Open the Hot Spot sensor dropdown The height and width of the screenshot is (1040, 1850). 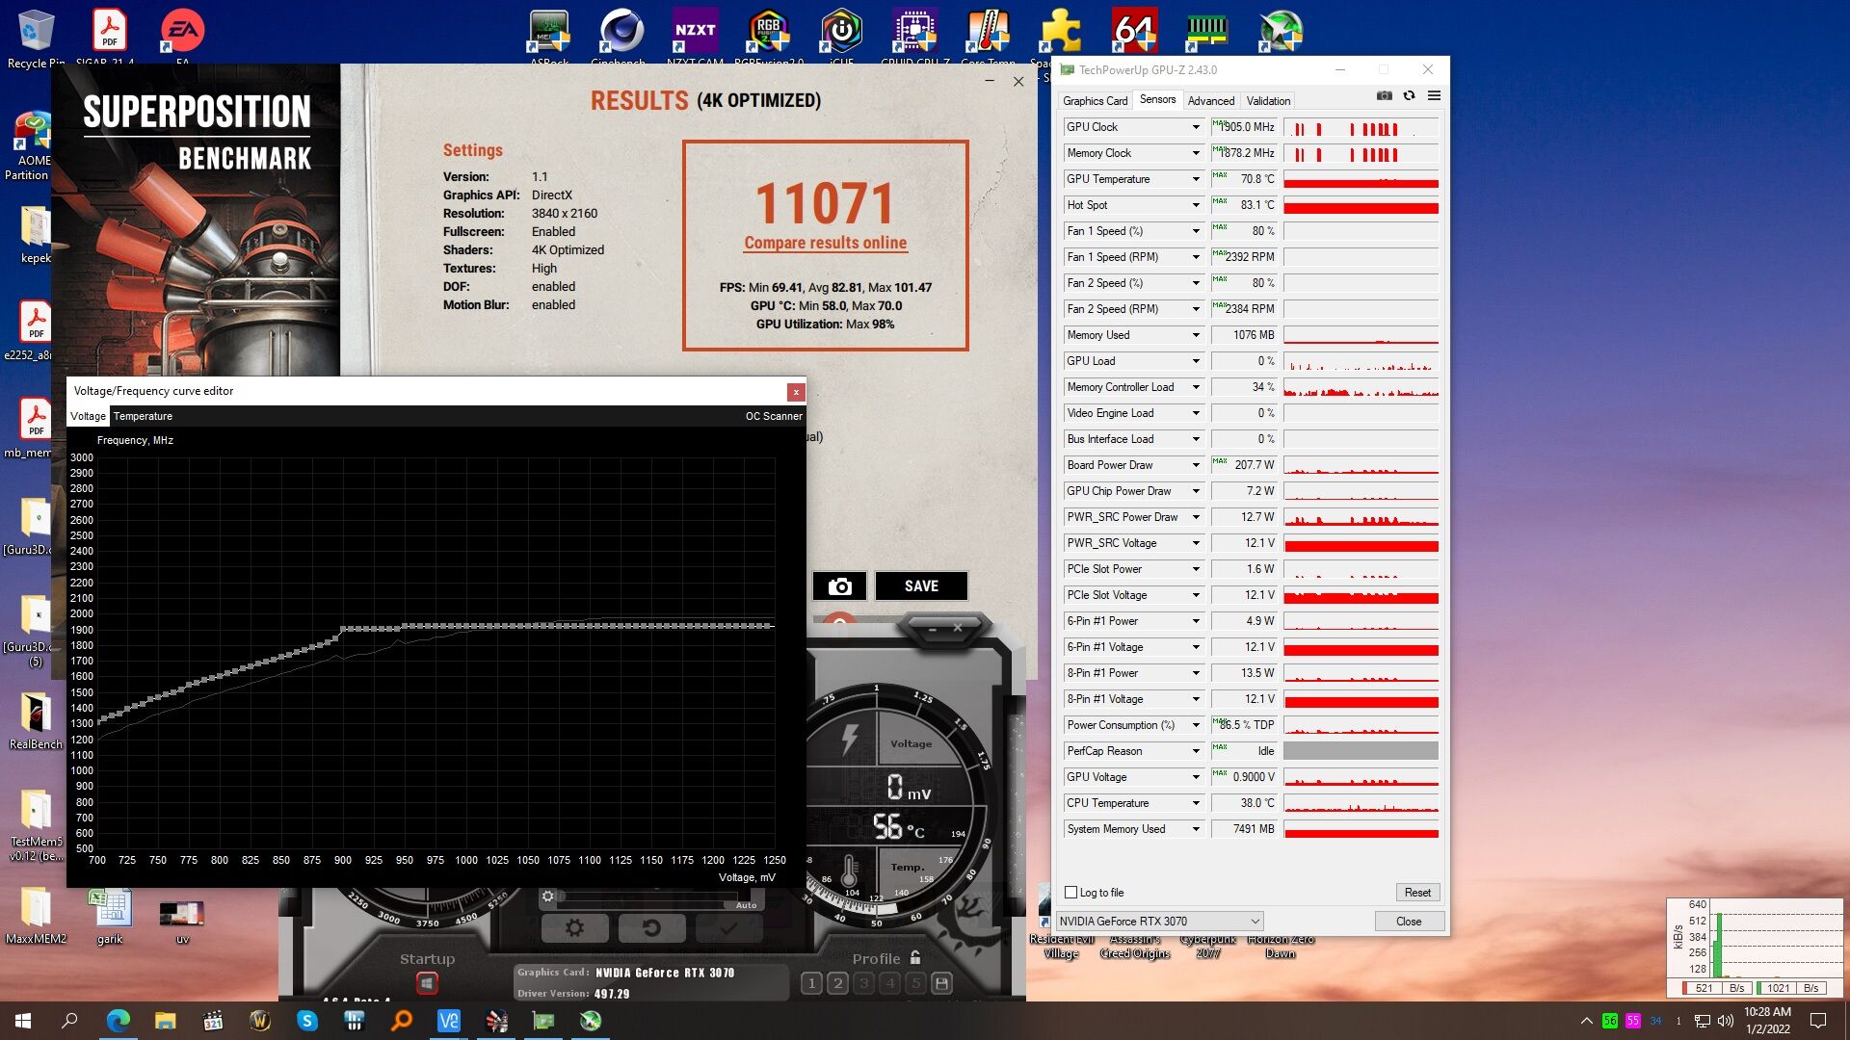[1196, 205]
